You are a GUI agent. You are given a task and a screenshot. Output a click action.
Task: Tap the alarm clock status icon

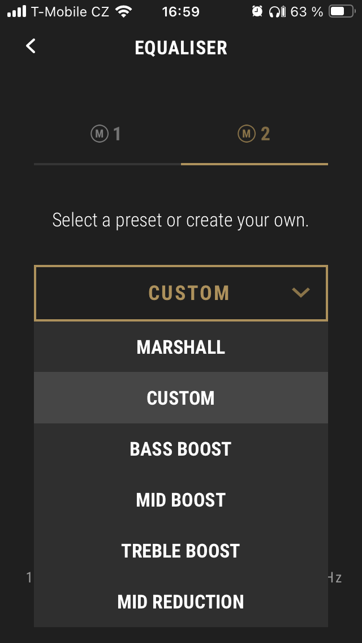click(257, 11)
